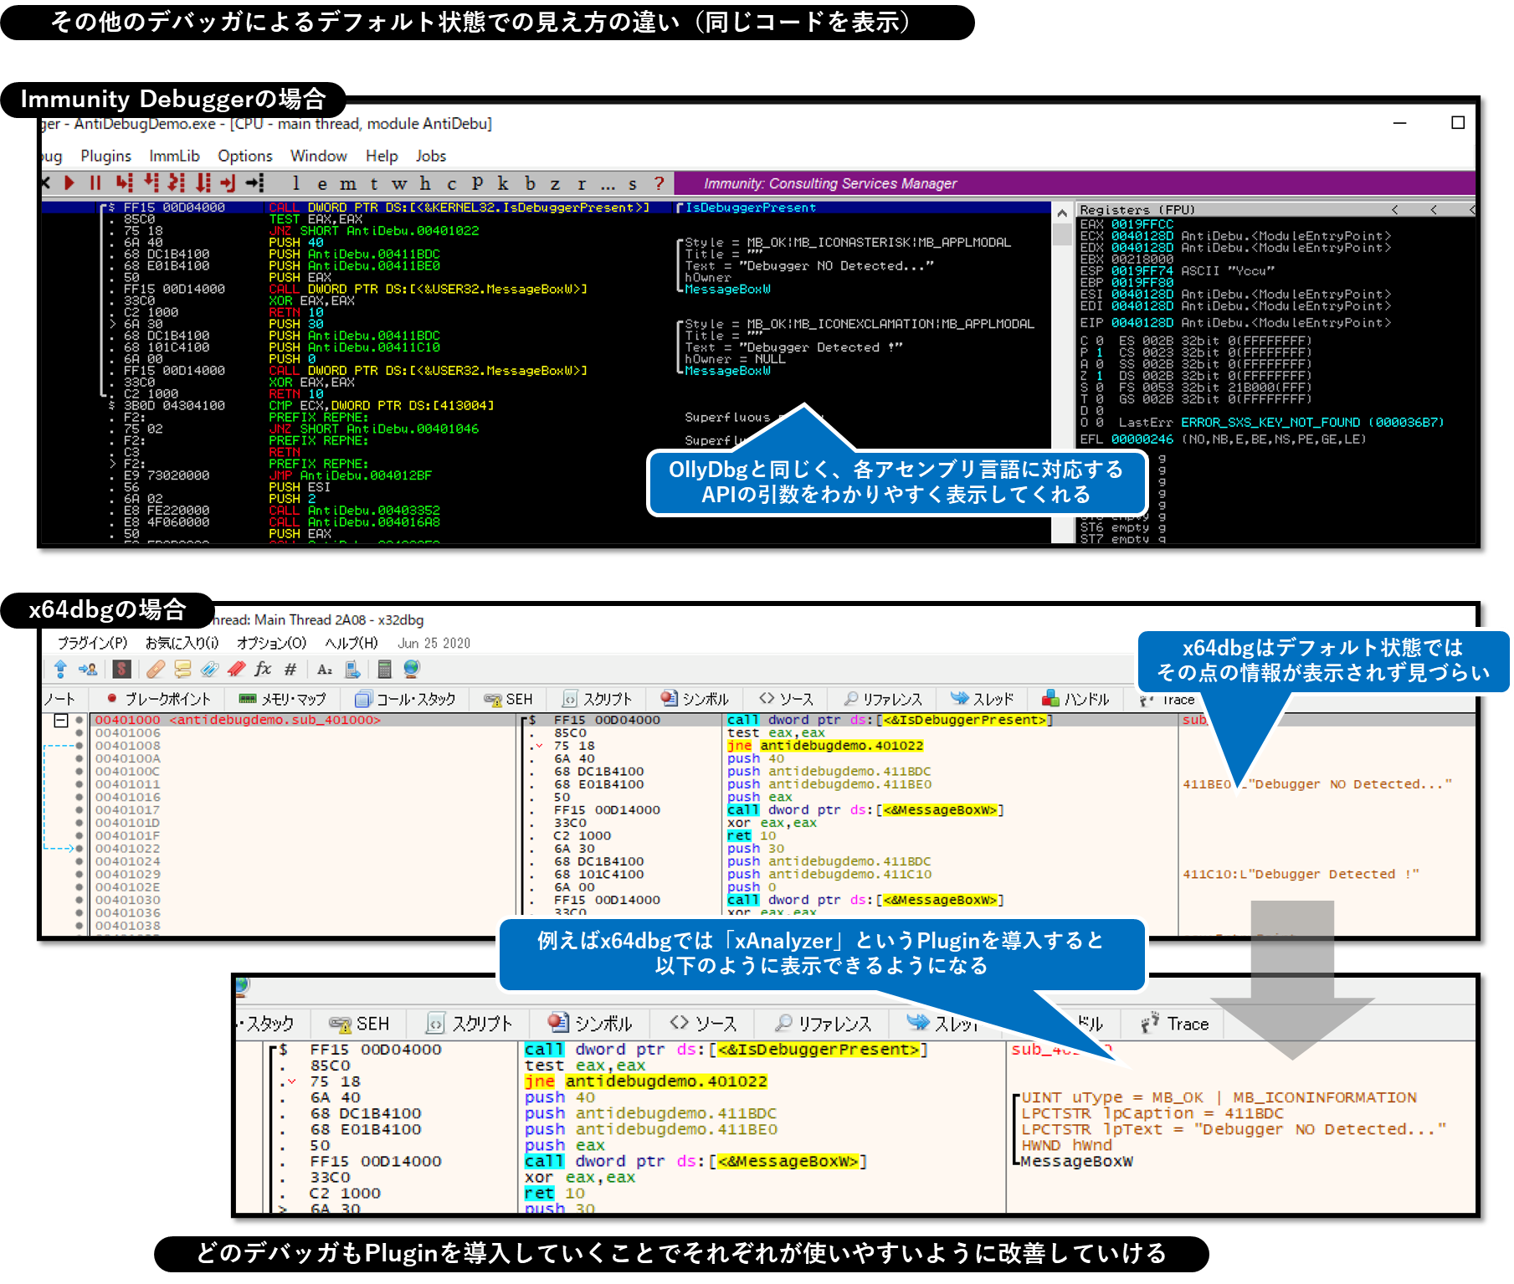Click the up arrow of Immunity disassembly scrollbar

coord(1062,213)
